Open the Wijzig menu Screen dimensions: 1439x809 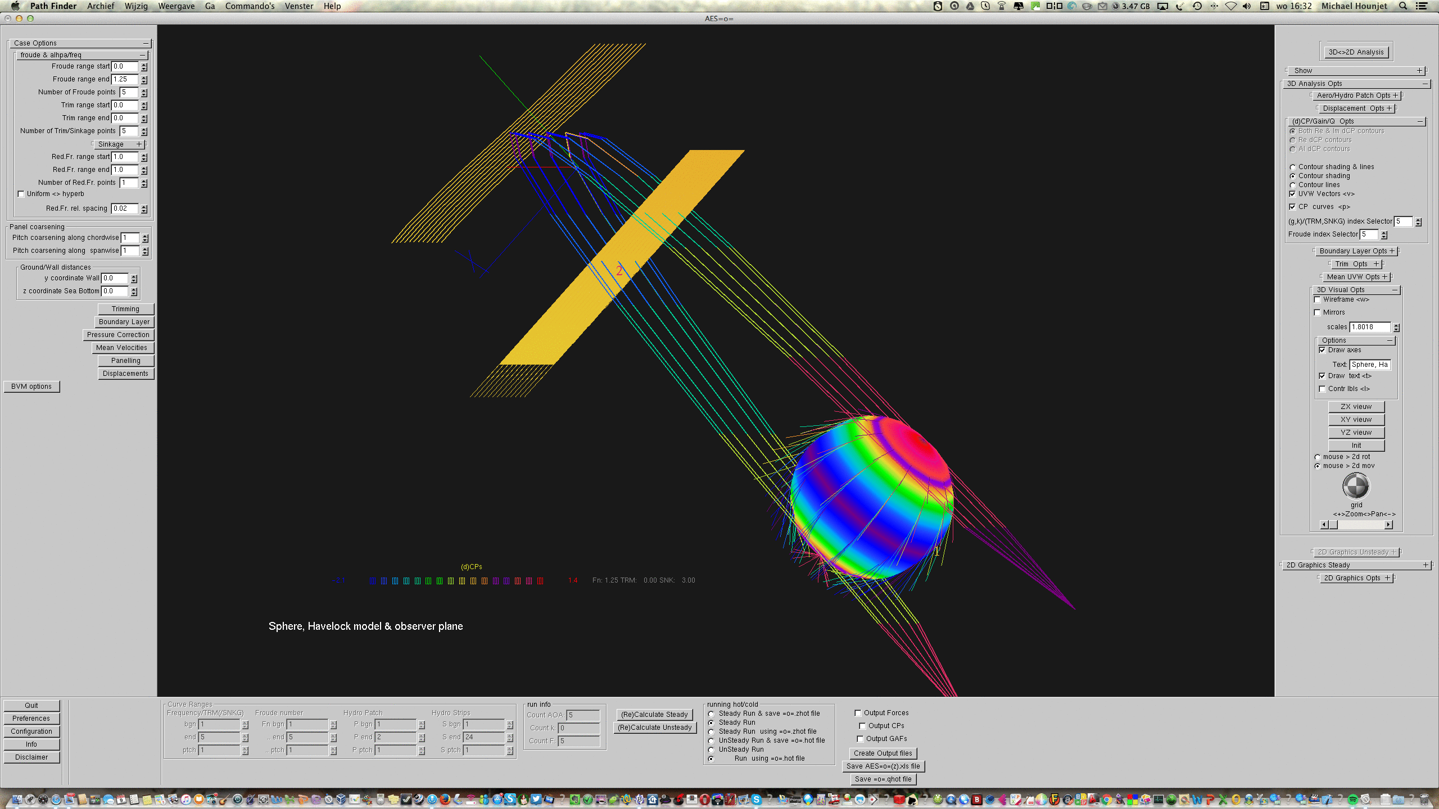coord(136,6)
